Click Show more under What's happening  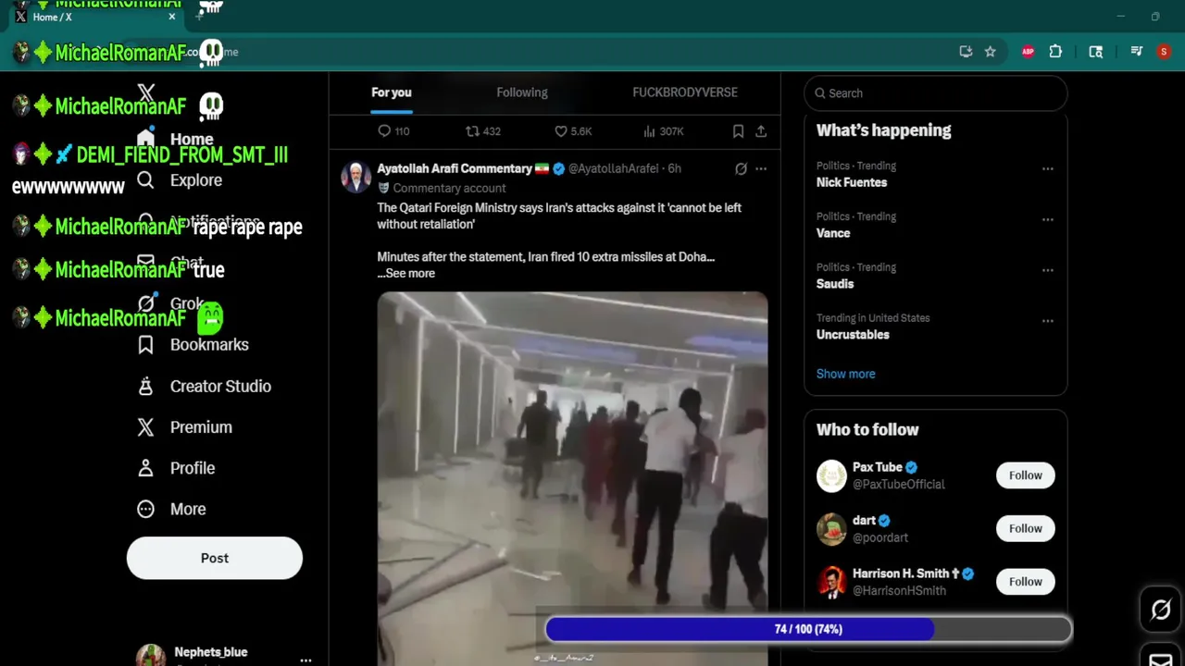[845, 374]
